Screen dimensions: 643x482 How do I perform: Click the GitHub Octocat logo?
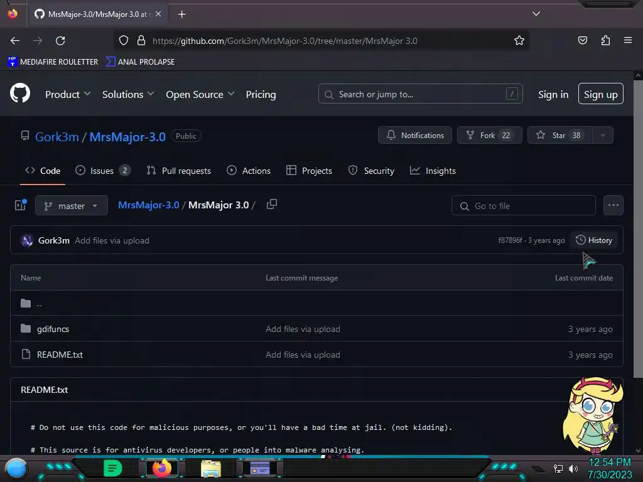point(20,93)
